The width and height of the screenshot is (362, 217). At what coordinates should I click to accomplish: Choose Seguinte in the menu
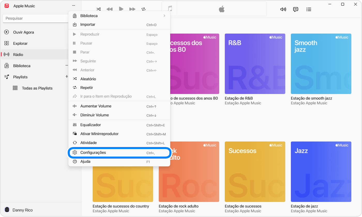(119, 61)
